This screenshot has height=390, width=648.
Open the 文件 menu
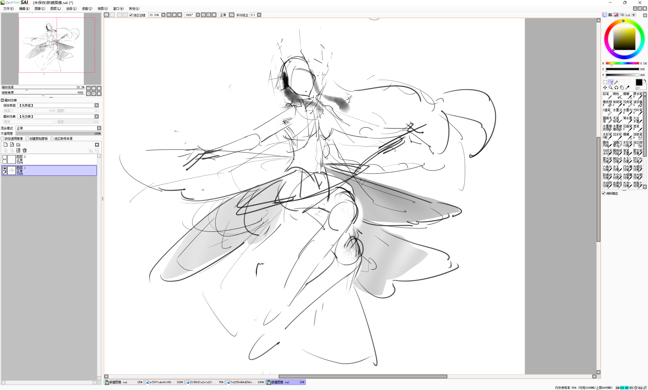tap(8, 9)
